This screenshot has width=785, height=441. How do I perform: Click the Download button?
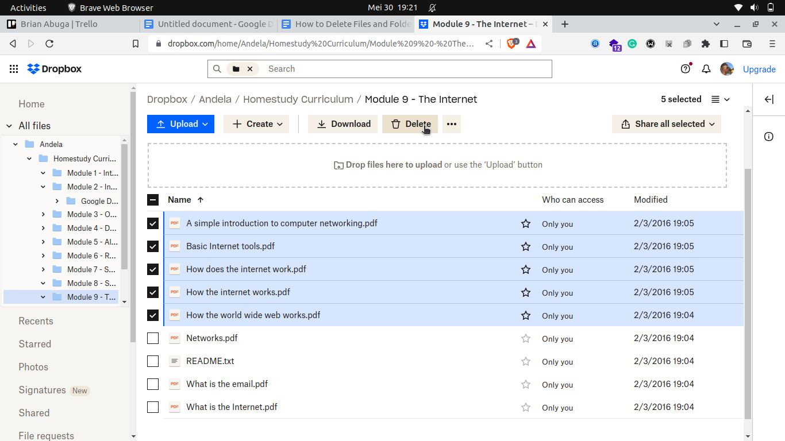tap(343, 124)
